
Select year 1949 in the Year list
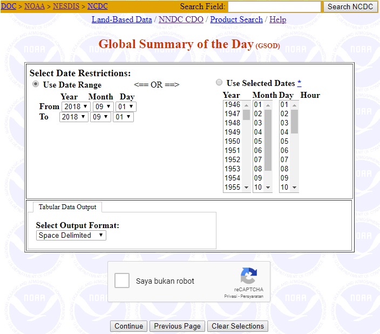(x=233, y=132)
